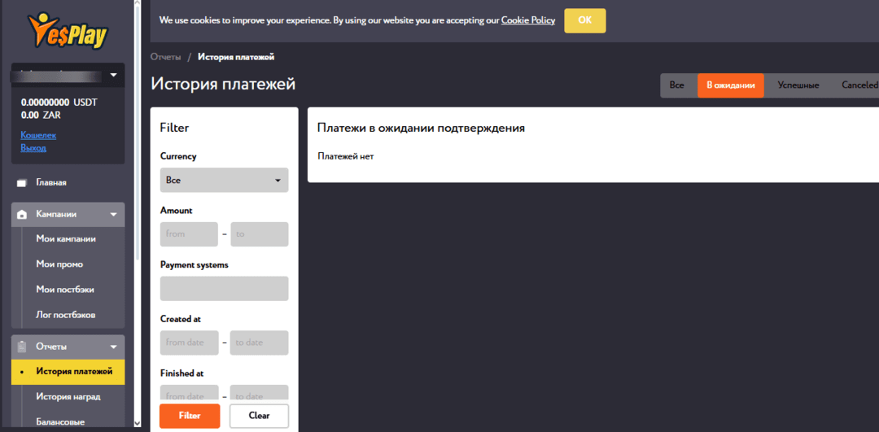
Task: Switch to the Все tab
Action: coord(676,85)
